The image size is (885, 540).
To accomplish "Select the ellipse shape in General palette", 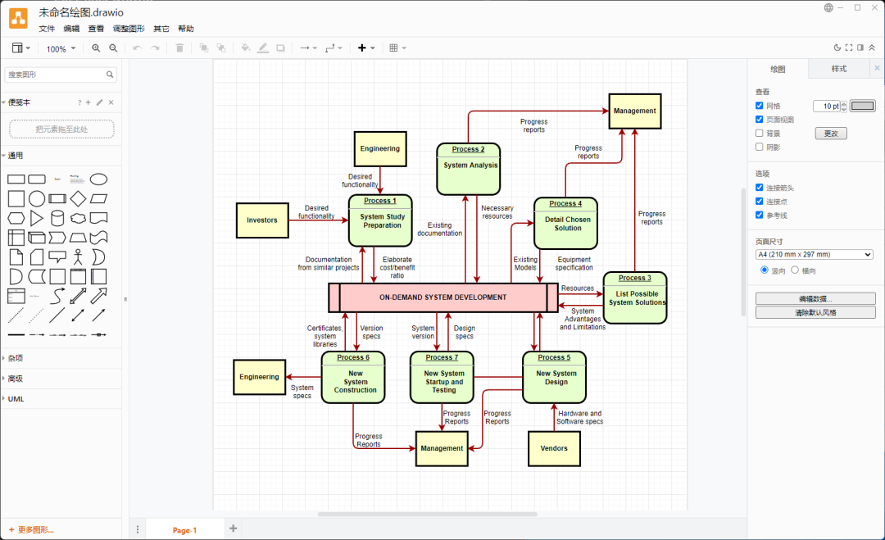I will (x=99, y=179).
